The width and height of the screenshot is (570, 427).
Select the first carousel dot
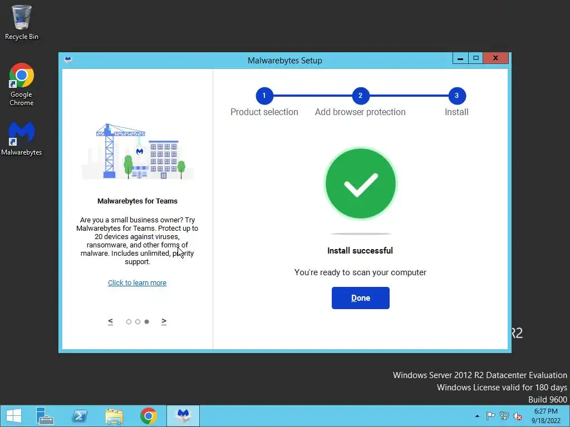pyautogui.click(x=129, y=322)
